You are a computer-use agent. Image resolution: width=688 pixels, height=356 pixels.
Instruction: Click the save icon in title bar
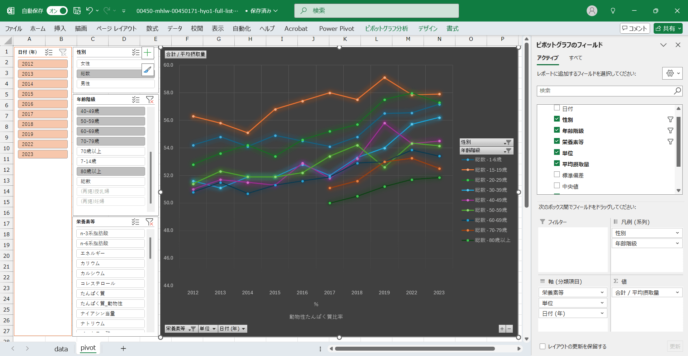(x=77, y=11)
